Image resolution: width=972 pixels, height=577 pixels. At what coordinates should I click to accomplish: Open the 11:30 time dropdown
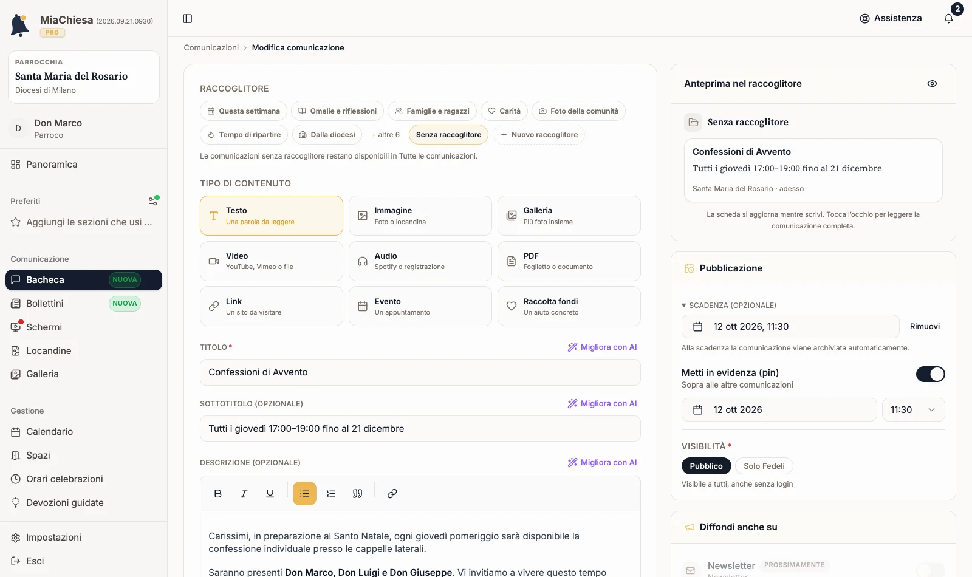tap(914, 410)
